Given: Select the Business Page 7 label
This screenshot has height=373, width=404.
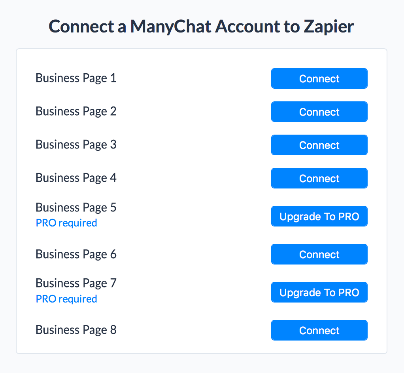Looking at the screenshot, I should tap(76, 284).
